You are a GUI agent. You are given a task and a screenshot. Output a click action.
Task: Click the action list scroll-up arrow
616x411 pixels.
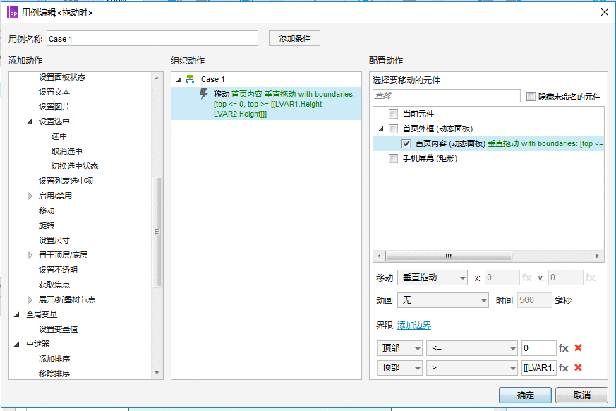coord(157,78)
